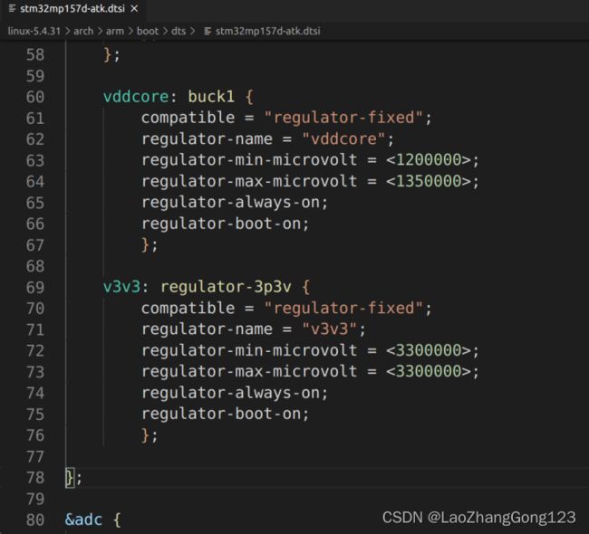The height and width of the screenshot is (534, 589).
Task: Click the value <1200000> on line 63
Action: click(429, 160)
